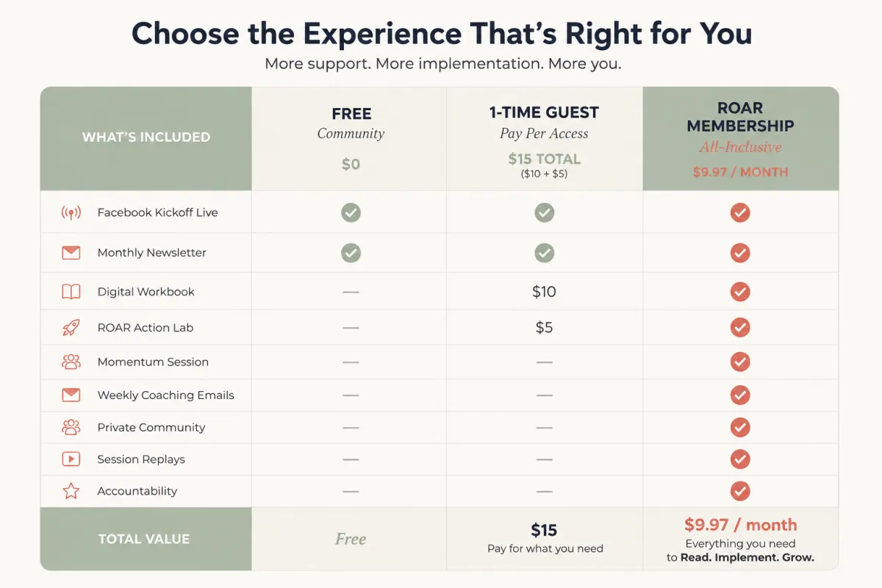Click the TOTAL VALUE footer label

click(144, 539)
